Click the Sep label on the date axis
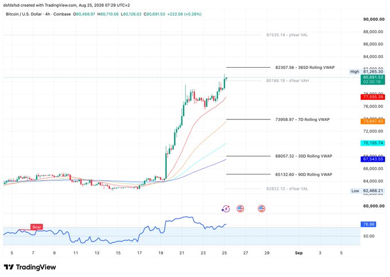 299,253
